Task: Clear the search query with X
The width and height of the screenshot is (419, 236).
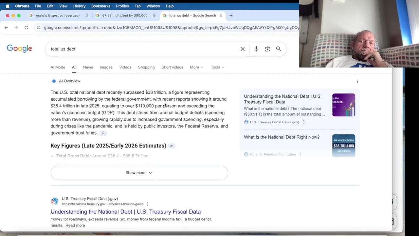Action: click(243, 49)
